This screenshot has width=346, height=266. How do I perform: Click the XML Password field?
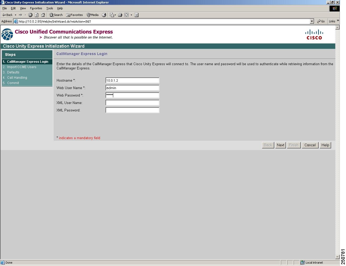click(132, 110)
